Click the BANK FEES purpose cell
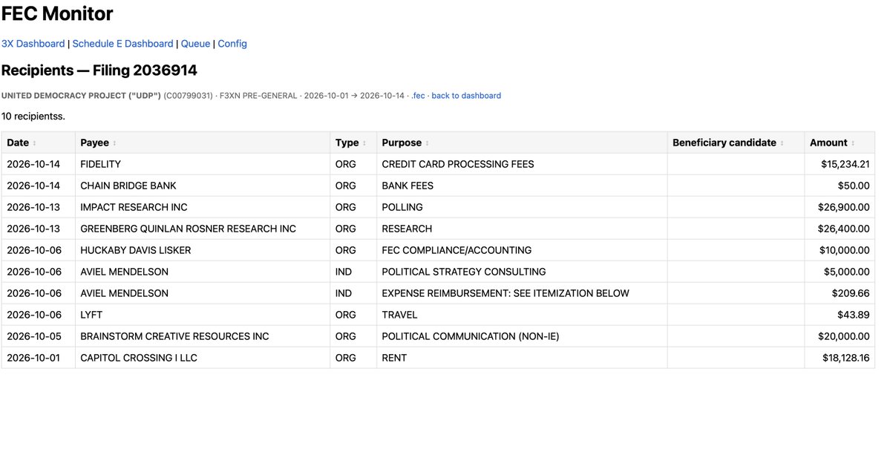 522,186
